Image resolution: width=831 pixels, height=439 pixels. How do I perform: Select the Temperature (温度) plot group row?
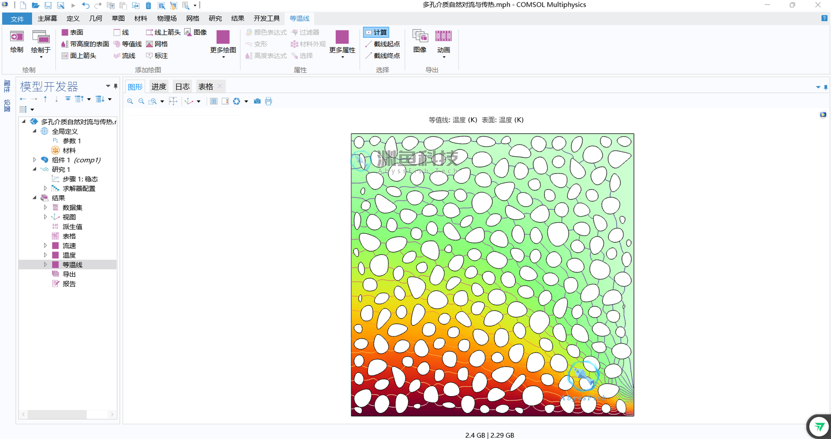tap(68, 255)
